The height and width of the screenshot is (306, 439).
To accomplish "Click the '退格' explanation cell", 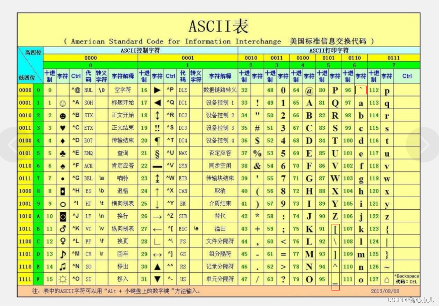I will coord(123,191).
